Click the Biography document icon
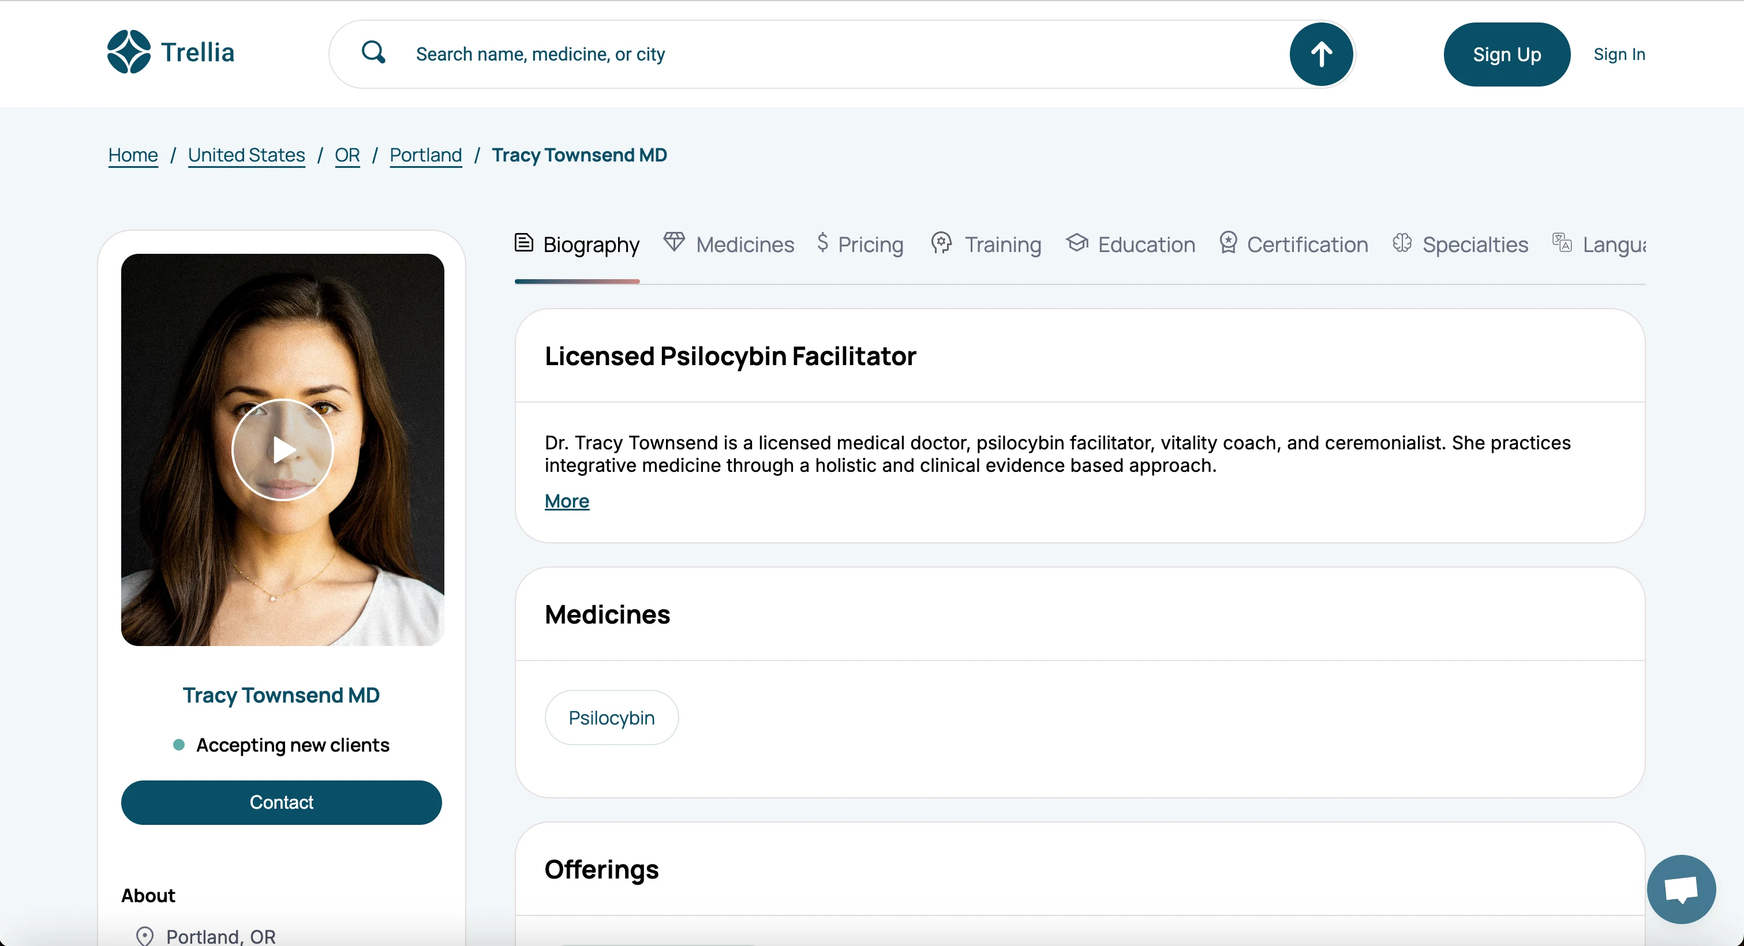Viewport: 1744px width, 946px height. (x=523, y=242)
